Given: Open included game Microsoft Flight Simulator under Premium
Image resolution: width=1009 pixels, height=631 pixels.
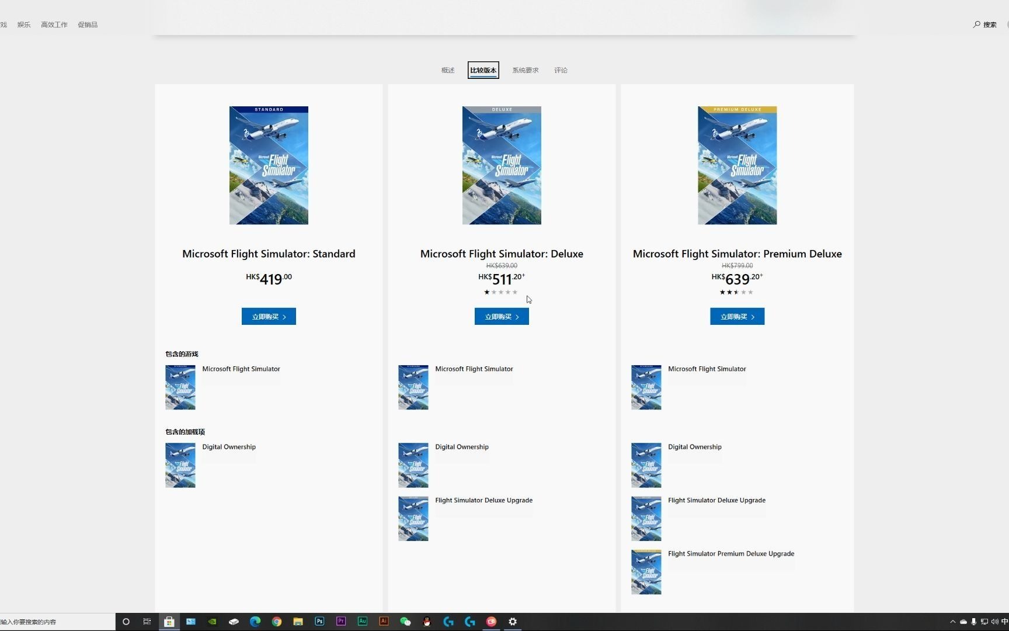Looking at the screenshot, I should click(707, 369).
